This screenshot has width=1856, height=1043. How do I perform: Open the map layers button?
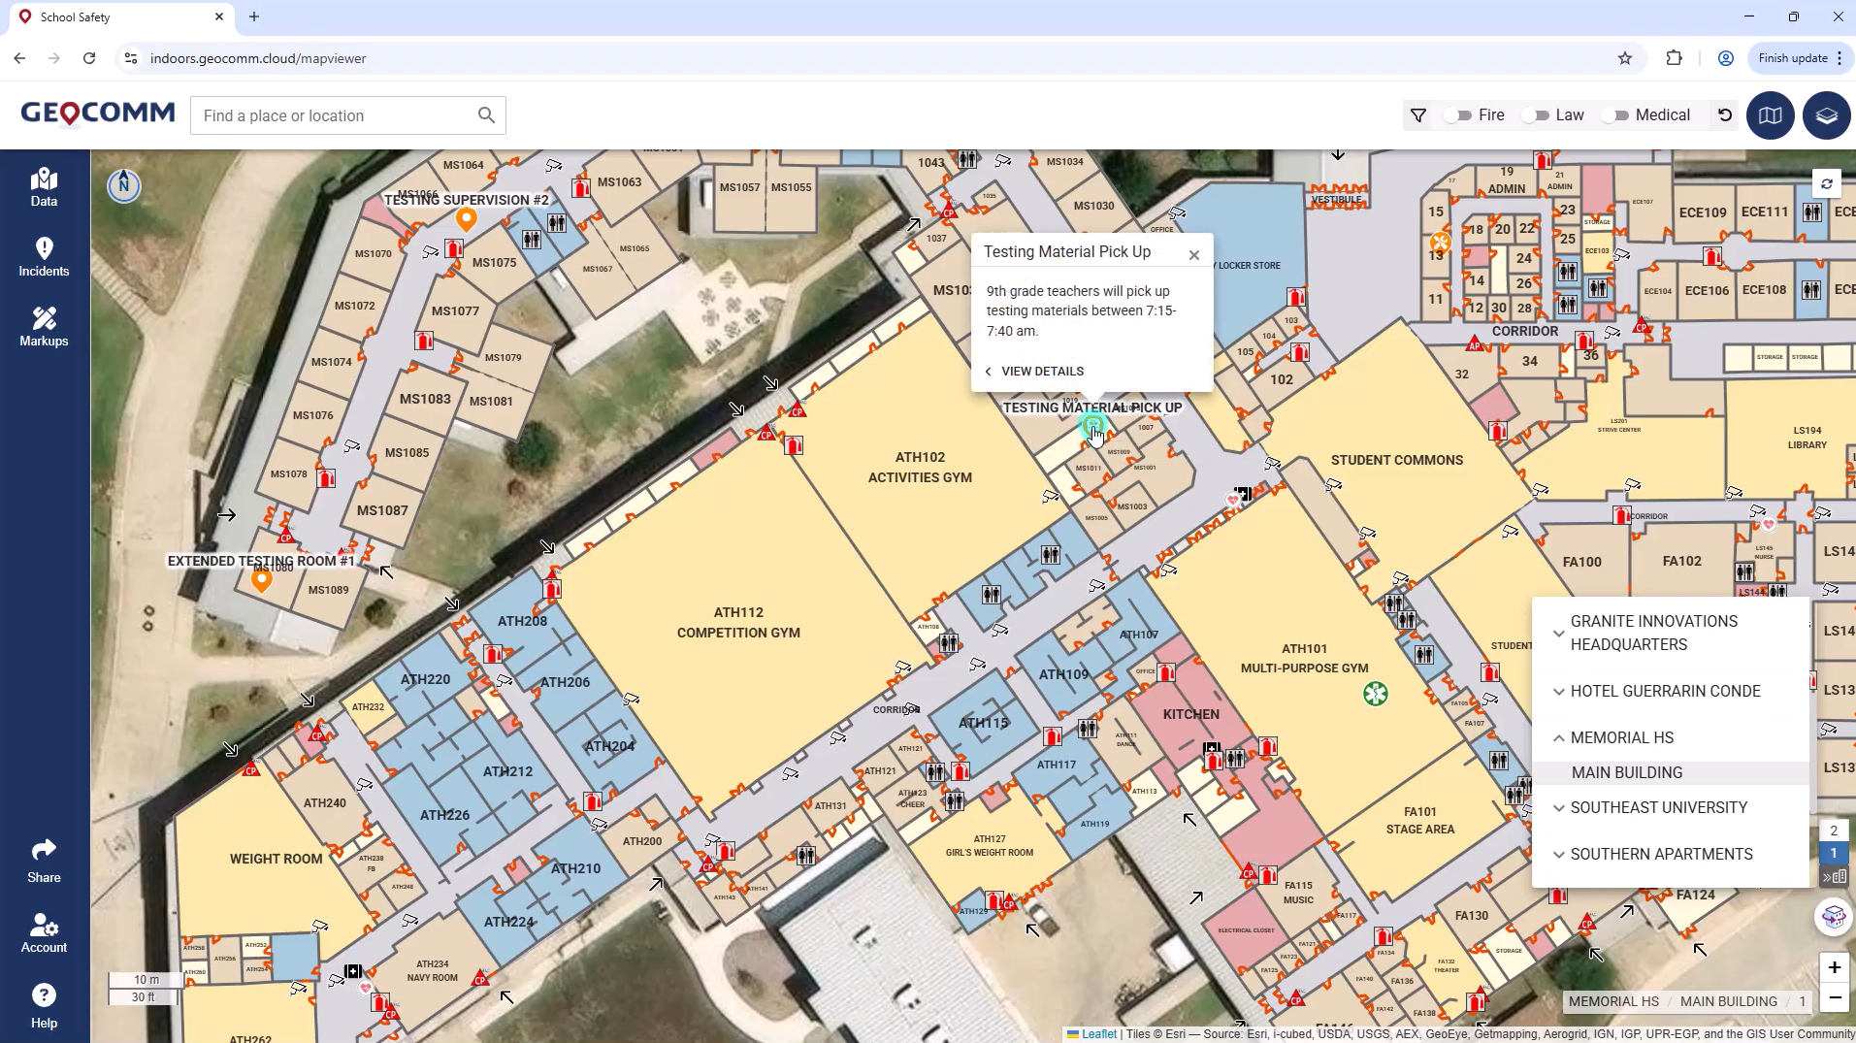(1827, 115)
